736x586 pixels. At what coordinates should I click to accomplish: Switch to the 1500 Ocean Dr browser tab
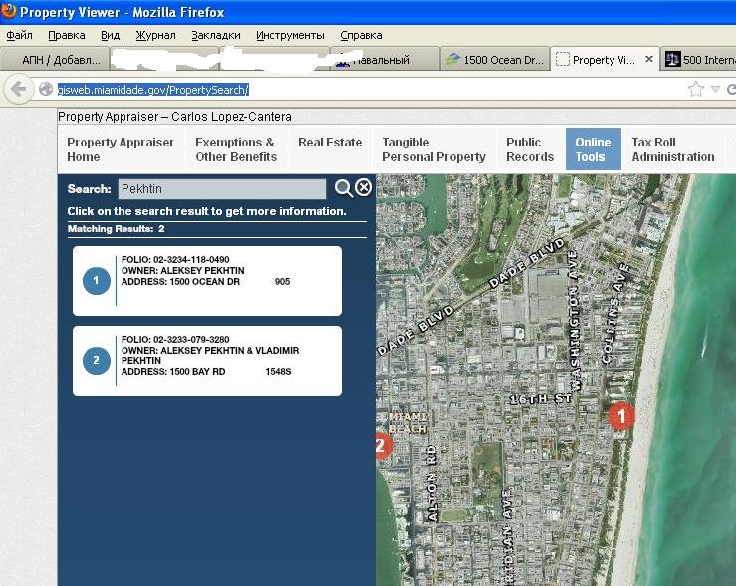(x=495, y=60)
